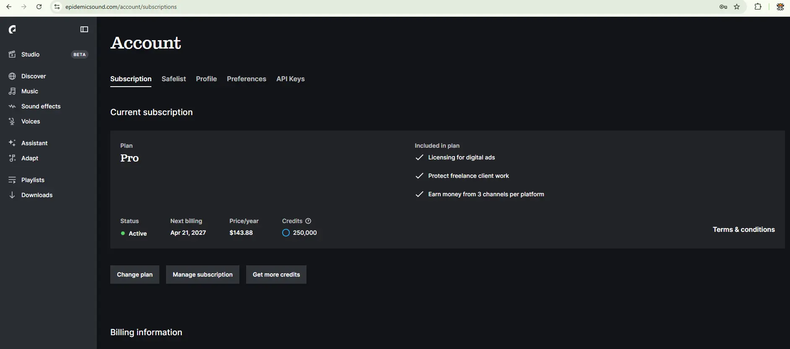Click the Downloads arrow icon
Viewport: 790px width, 349px height.
(x=12, y=195)
